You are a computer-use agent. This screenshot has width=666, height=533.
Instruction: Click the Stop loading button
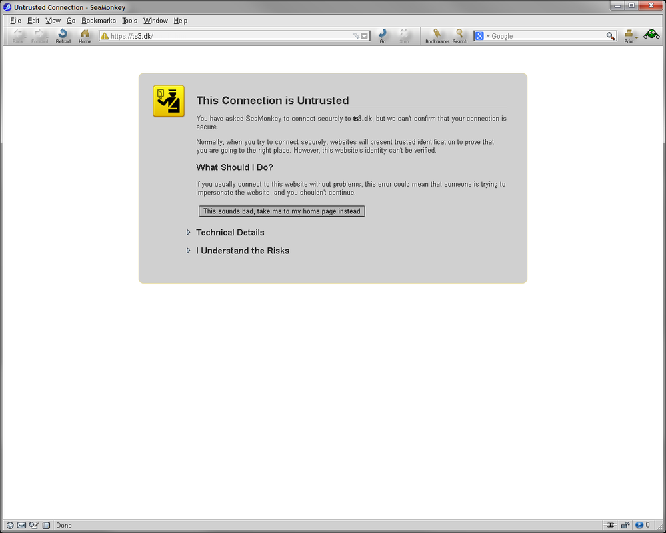coord(404,36)
